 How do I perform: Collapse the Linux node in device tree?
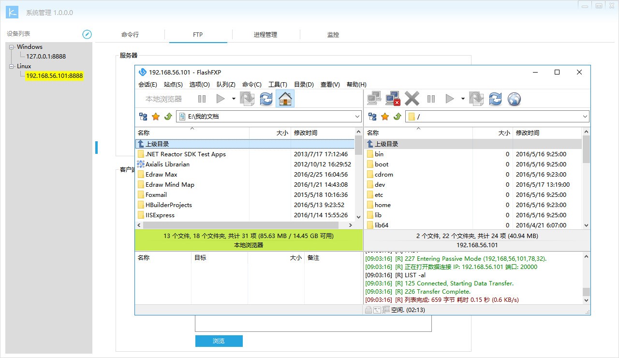[12, 66]
